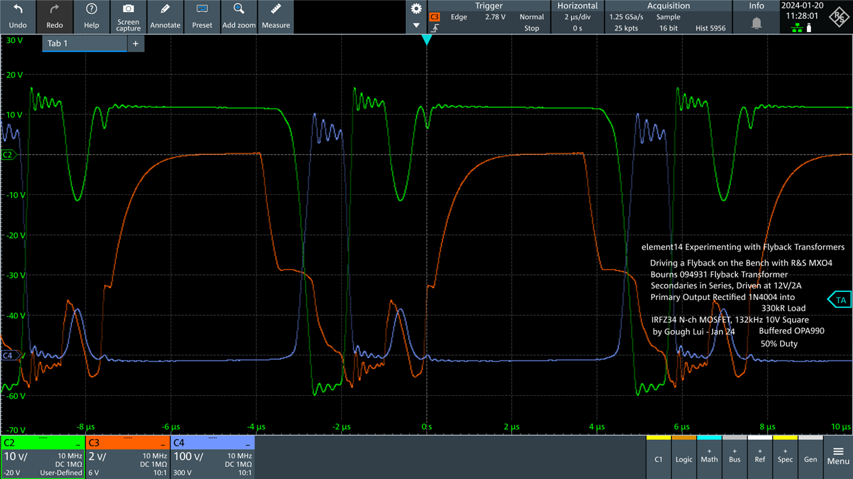
Task: Click the orange C3 trigger source badge
Action: click(x=434, y=17)
